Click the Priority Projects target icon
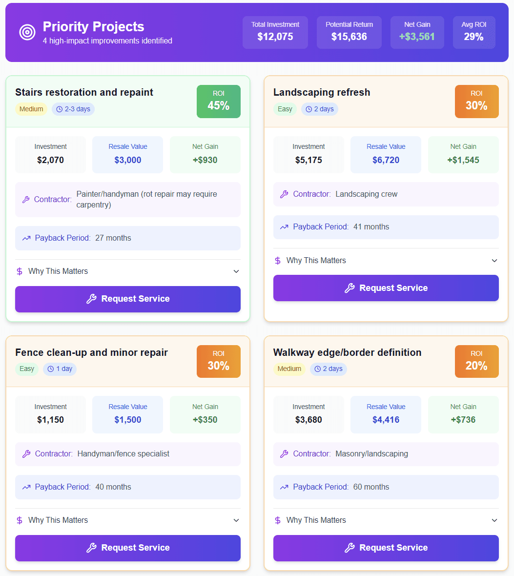This screenshot has height=576, width=514. click(27, 32)
